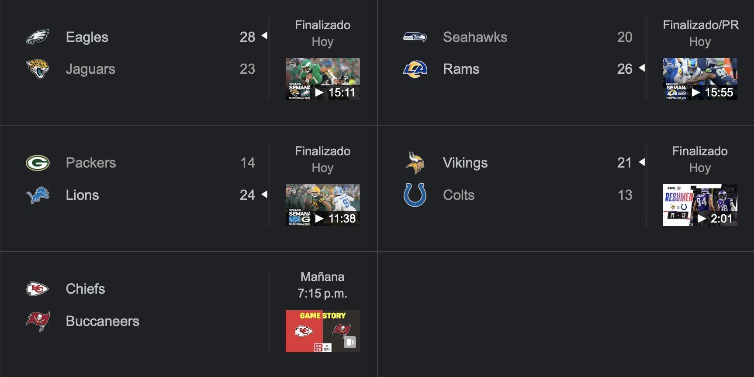Viewport: 754px width, 377px height.
Task: Click the Finalizado/PR status for Seahawks–Rams
Action: point(700,25)
